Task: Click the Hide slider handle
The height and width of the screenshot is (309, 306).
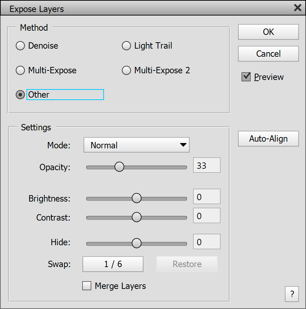Action: 136,243
